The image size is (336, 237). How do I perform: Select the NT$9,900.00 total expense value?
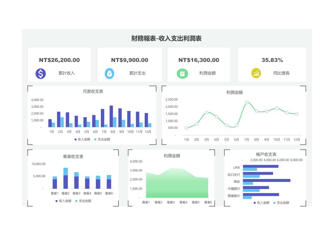(x=130, y=60)
